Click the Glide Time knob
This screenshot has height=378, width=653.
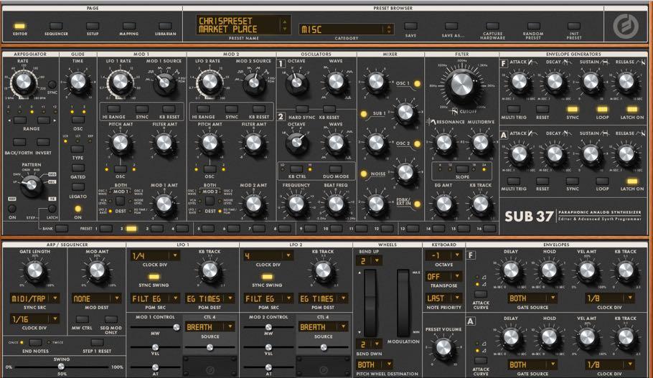pyautogui.click(x=78, y=82)
